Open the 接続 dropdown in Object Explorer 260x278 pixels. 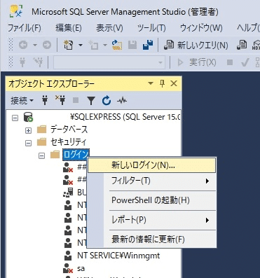22,101
